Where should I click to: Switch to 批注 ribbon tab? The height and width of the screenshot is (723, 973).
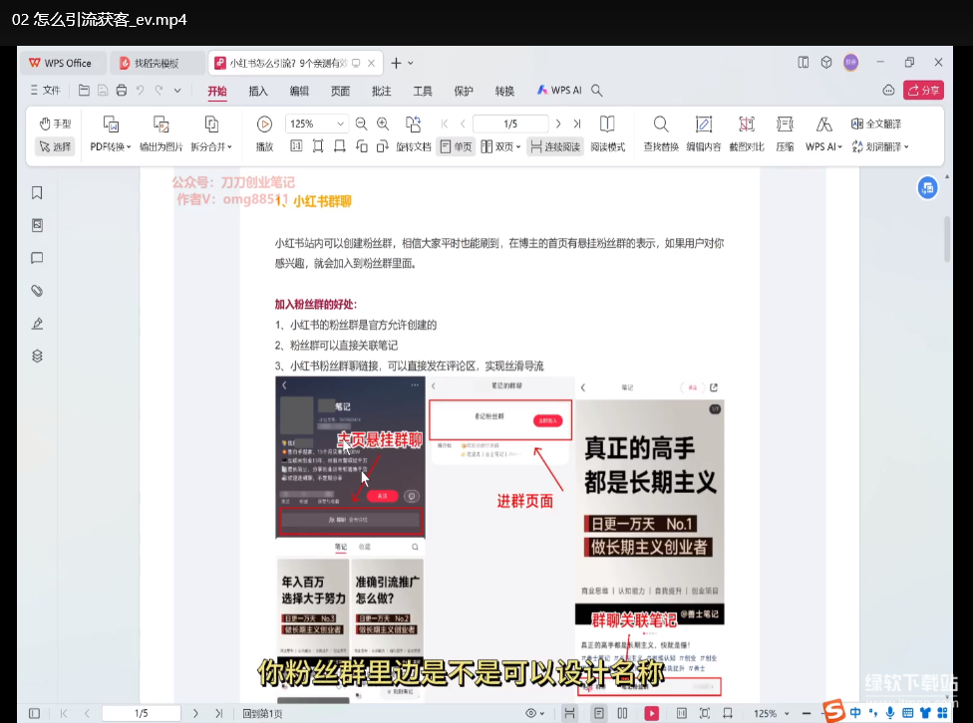point(381,91)
